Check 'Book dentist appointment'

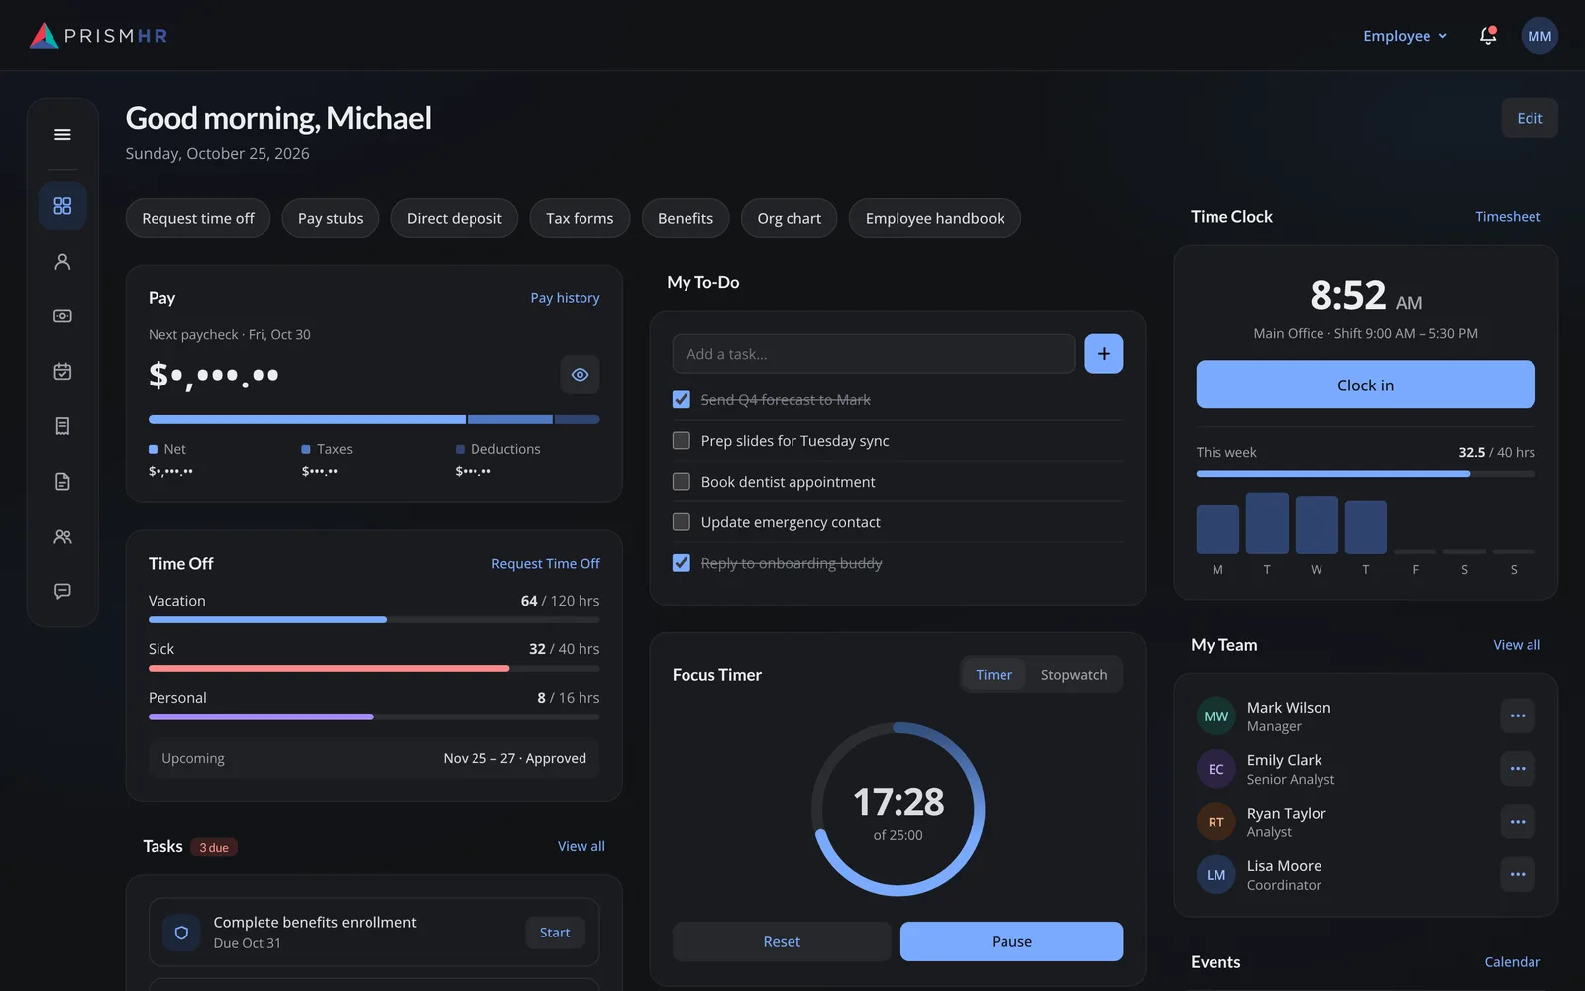tap(682, 482)
